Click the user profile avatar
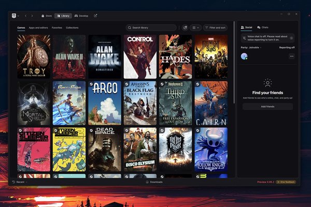 click(x=244, y=56)
